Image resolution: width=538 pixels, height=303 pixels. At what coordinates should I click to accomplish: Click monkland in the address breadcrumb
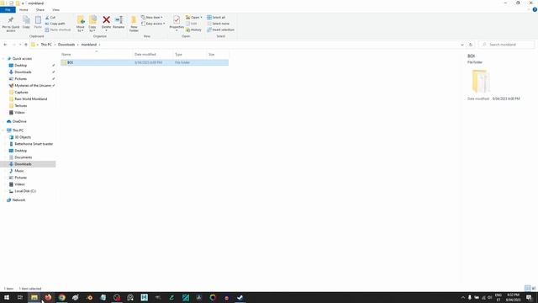click(88, 45)
